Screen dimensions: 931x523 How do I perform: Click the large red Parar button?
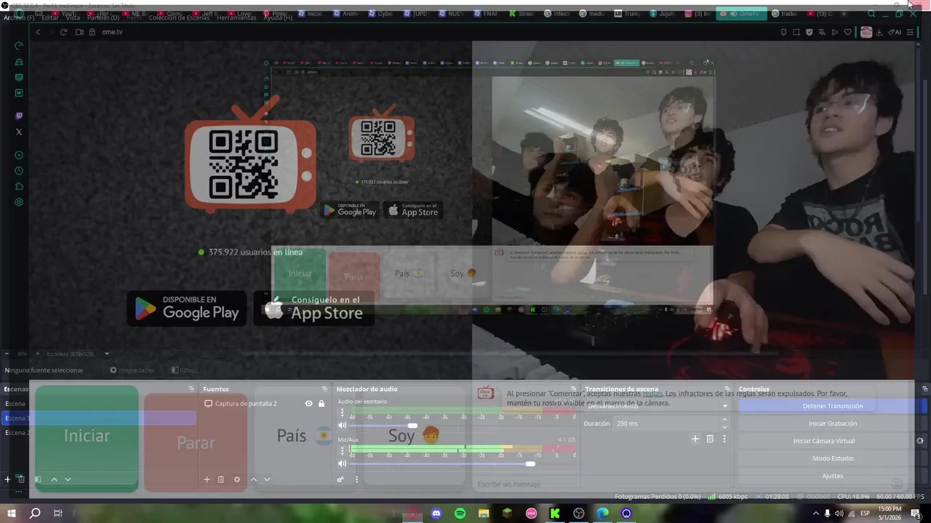(x=196, y=443)
